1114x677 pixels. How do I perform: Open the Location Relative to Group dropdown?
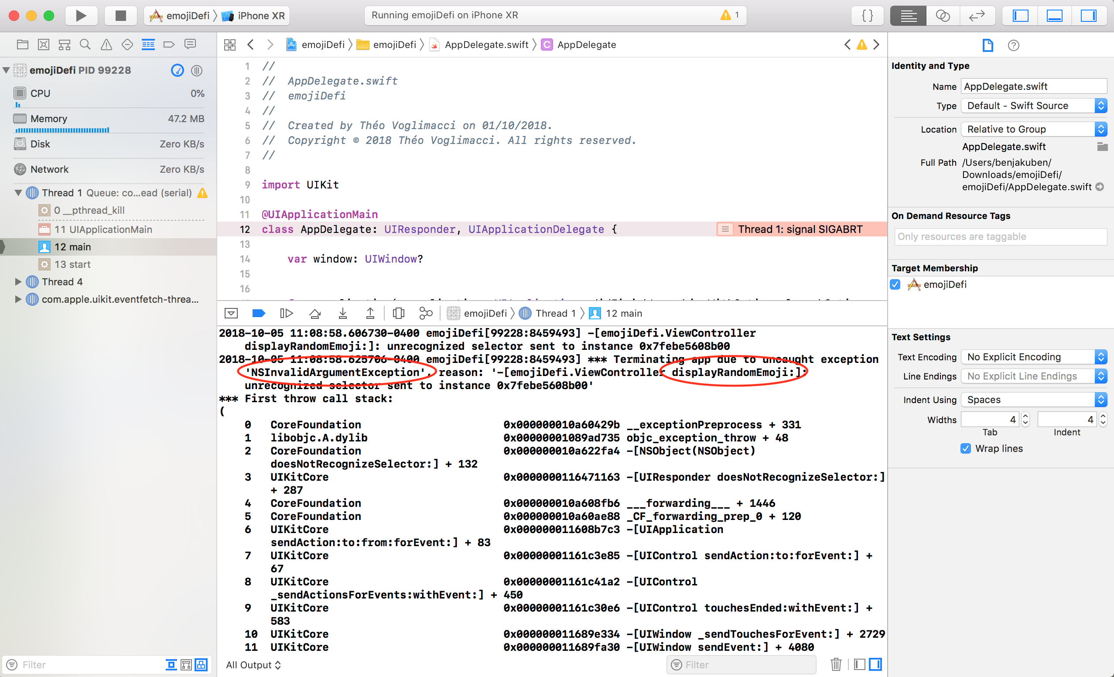click(x=1033, y=130)
